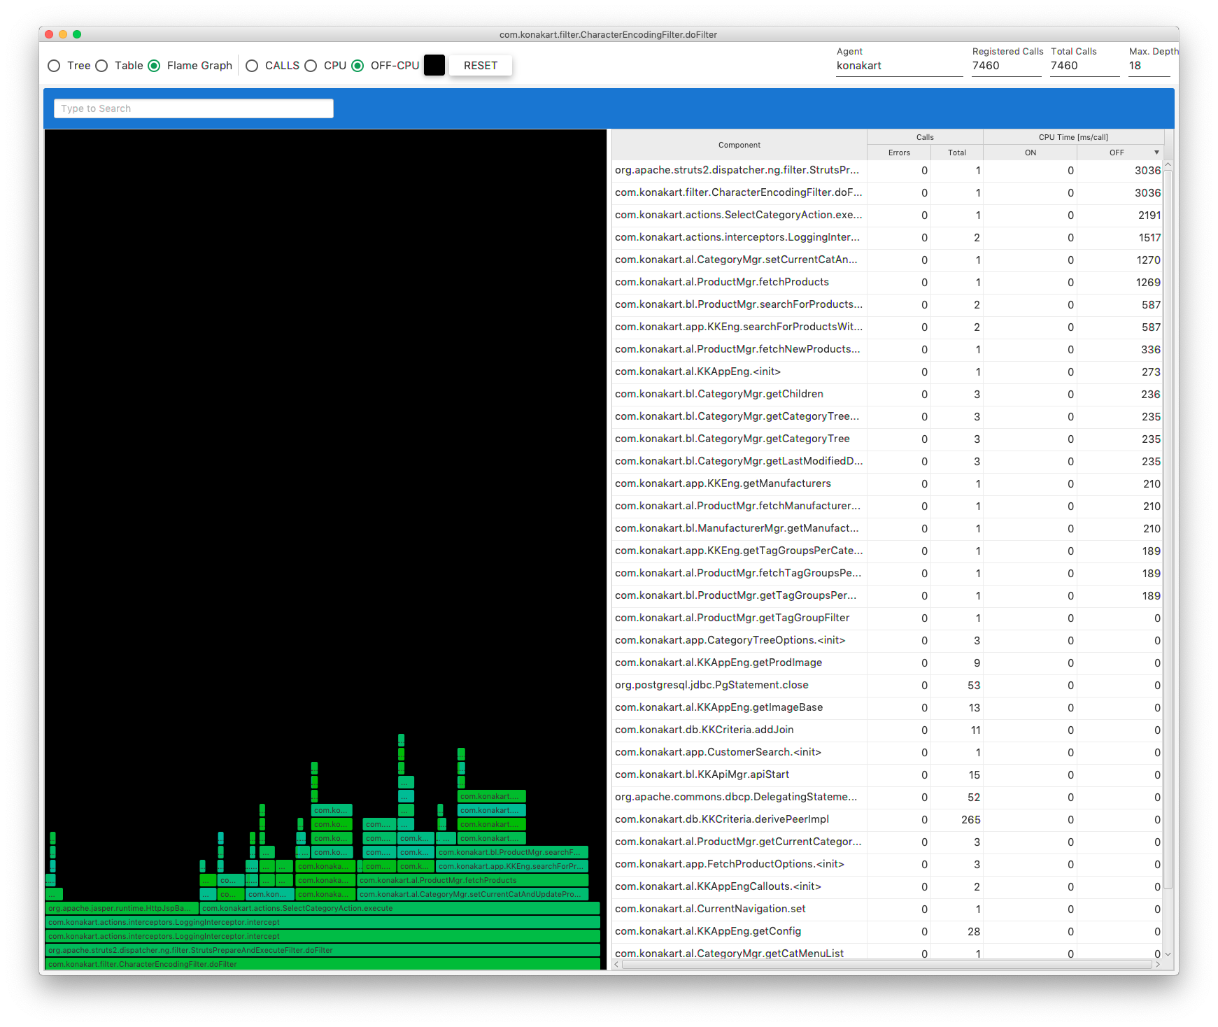
Task: Select table row com.konakart.al.KKAppEng.getConfig
Action: (888, 931)
